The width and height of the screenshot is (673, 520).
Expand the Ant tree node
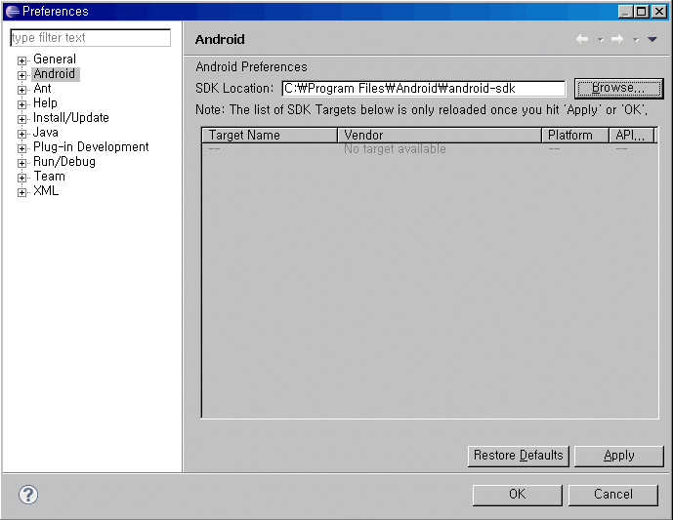(x=21, y=90)
